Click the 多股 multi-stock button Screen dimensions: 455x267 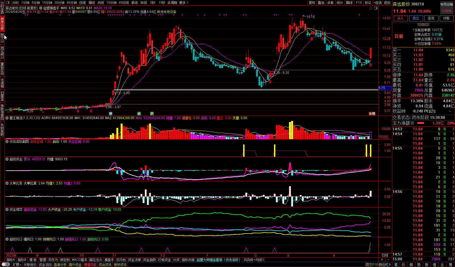pos(331,3)
